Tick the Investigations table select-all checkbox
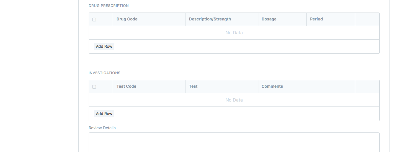 coord(94,87)
